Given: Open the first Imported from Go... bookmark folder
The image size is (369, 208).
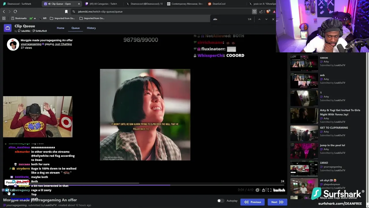Looking at the screenshot, I should pos(62,18).
